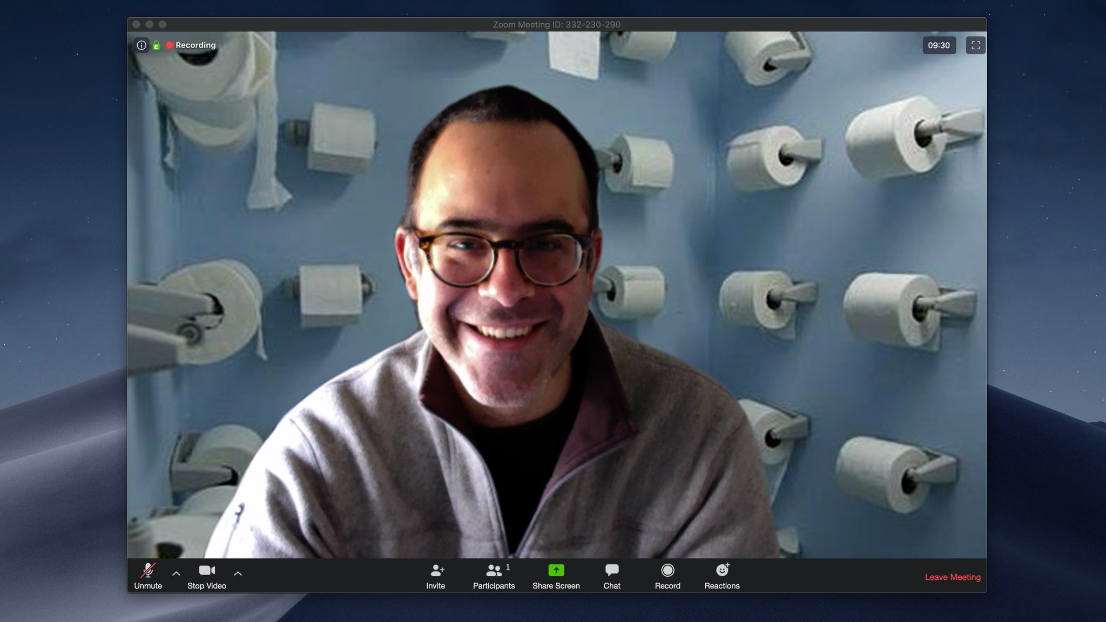Zoom the meeting window with third titlebar button
The width and height of the screenshot is (1106, 622).
(163, 24)
